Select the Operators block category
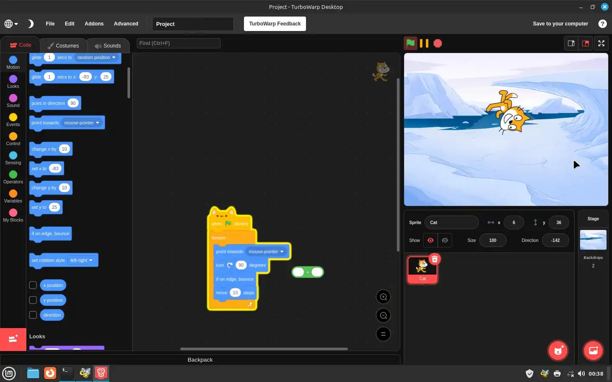This screenshot has width=612, height=382. [13, 177]
